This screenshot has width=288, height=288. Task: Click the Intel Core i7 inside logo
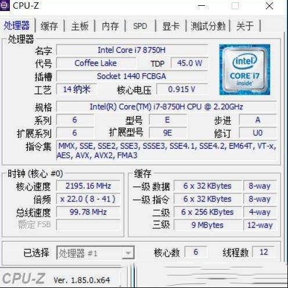click(x=244, y=70)
